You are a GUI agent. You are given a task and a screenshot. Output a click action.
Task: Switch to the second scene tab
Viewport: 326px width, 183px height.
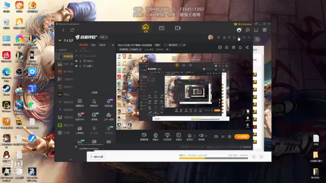coord(93,45)
